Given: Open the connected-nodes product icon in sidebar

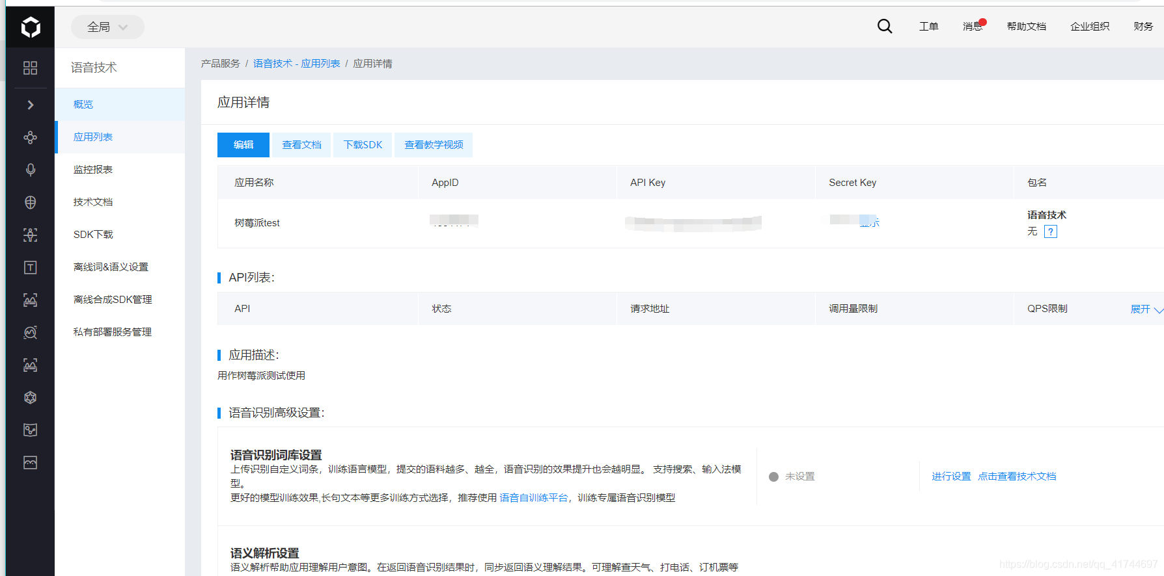Looking at the screenshot, I should point(30,137).
